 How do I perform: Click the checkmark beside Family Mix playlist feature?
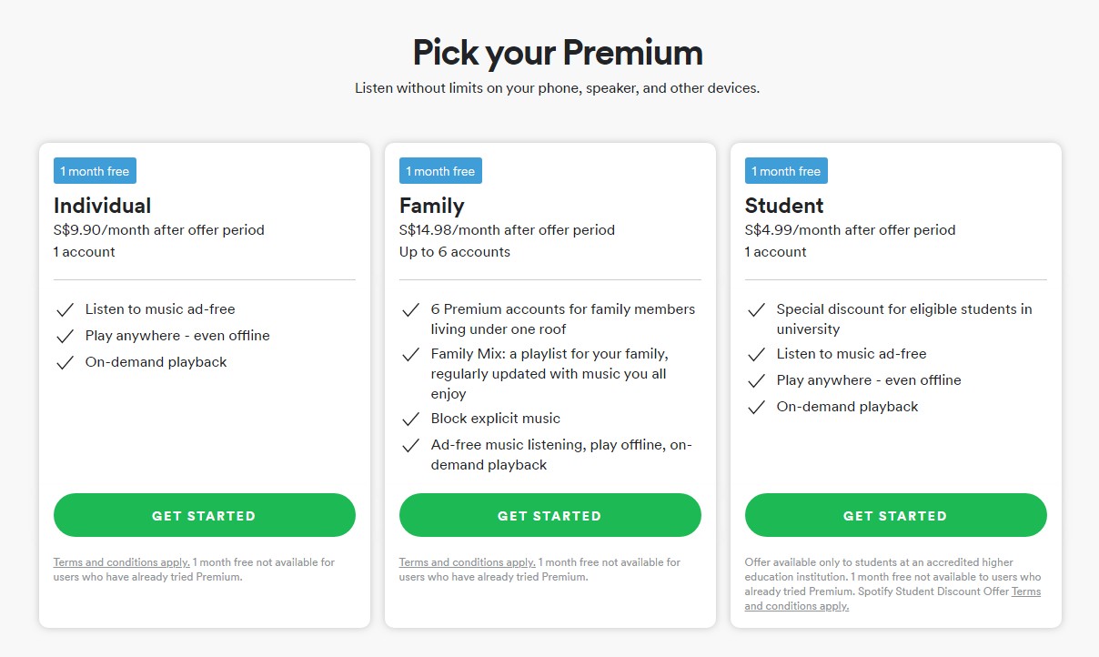(x=410, y=355)
